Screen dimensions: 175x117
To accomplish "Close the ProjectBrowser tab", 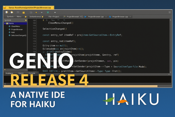I will (x=81, y=17).
